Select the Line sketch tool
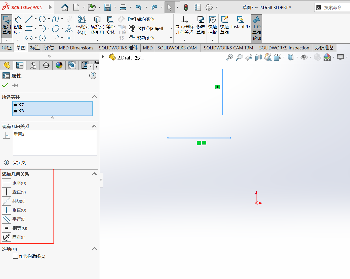The width and height of the screenshot is (350, 279). [x=29, y=19]
